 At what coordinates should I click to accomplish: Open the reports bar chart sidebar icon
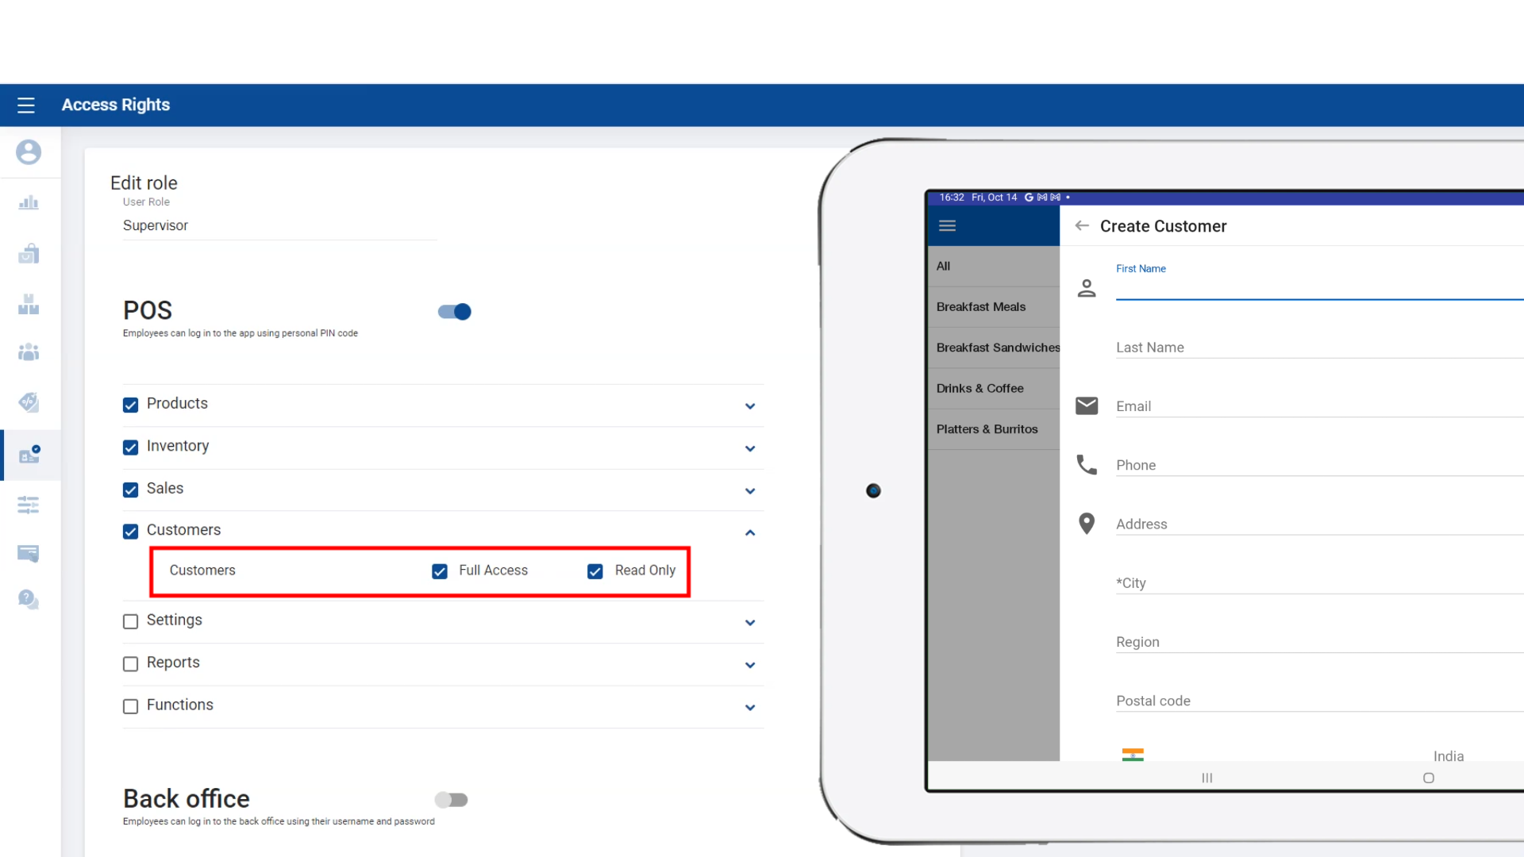[29, 203]
